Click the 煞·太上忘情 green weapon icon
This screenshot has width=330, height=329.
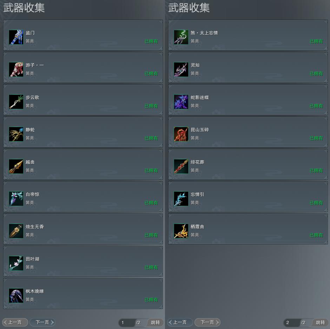tap(181, 37)
